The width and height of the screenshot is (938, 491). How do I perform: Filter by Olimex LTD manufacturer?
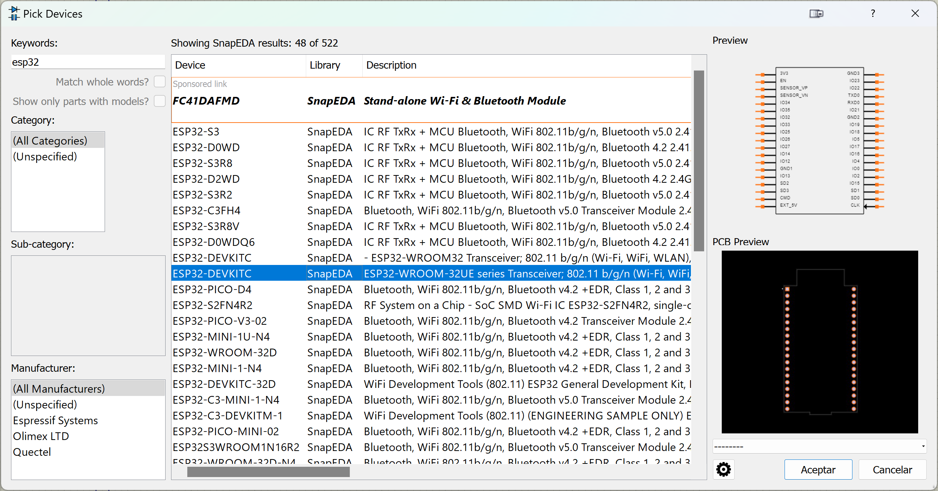(88, 436)
